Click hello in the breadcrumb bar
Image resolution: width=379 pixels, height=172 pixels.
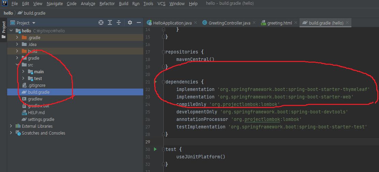click(x=8, y=13)
